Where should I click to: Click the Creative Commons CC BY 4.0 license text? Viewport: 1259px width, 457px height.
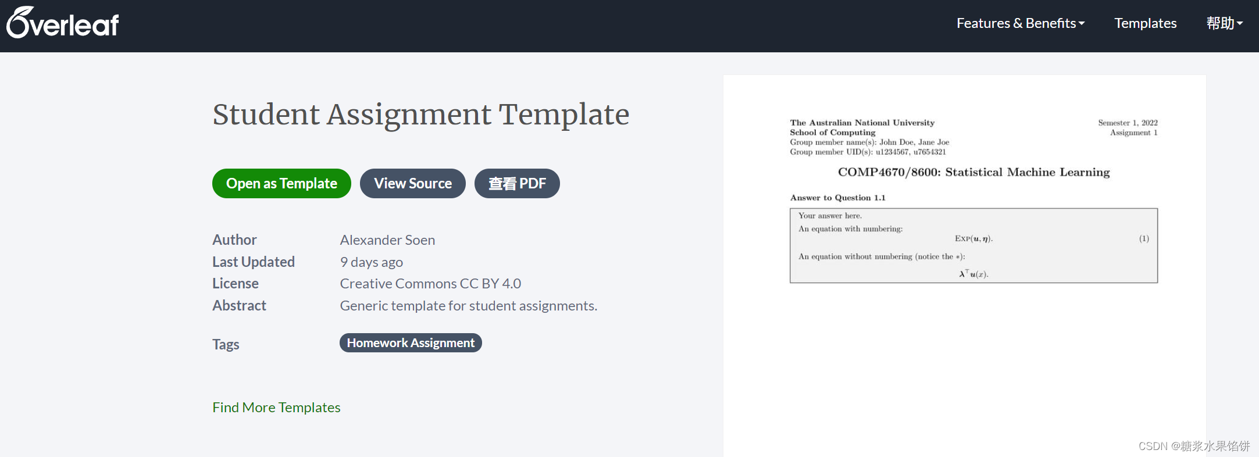430,283
